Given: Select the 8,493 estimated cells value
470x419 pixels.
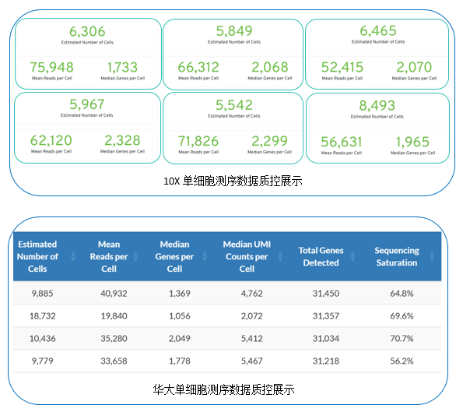Looking at the screenshot, I should pyautogui.click(x=377, y=106).
